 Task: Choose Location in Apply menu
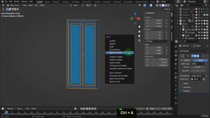(119, 41)
